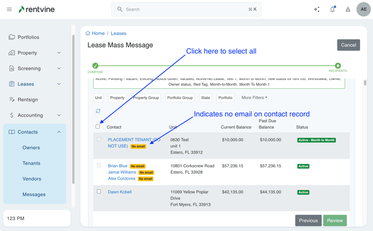Click the refresh icon above contact list
Viewport: 373px width, 231px height.
pyautogui.click(x=98, y=111)
